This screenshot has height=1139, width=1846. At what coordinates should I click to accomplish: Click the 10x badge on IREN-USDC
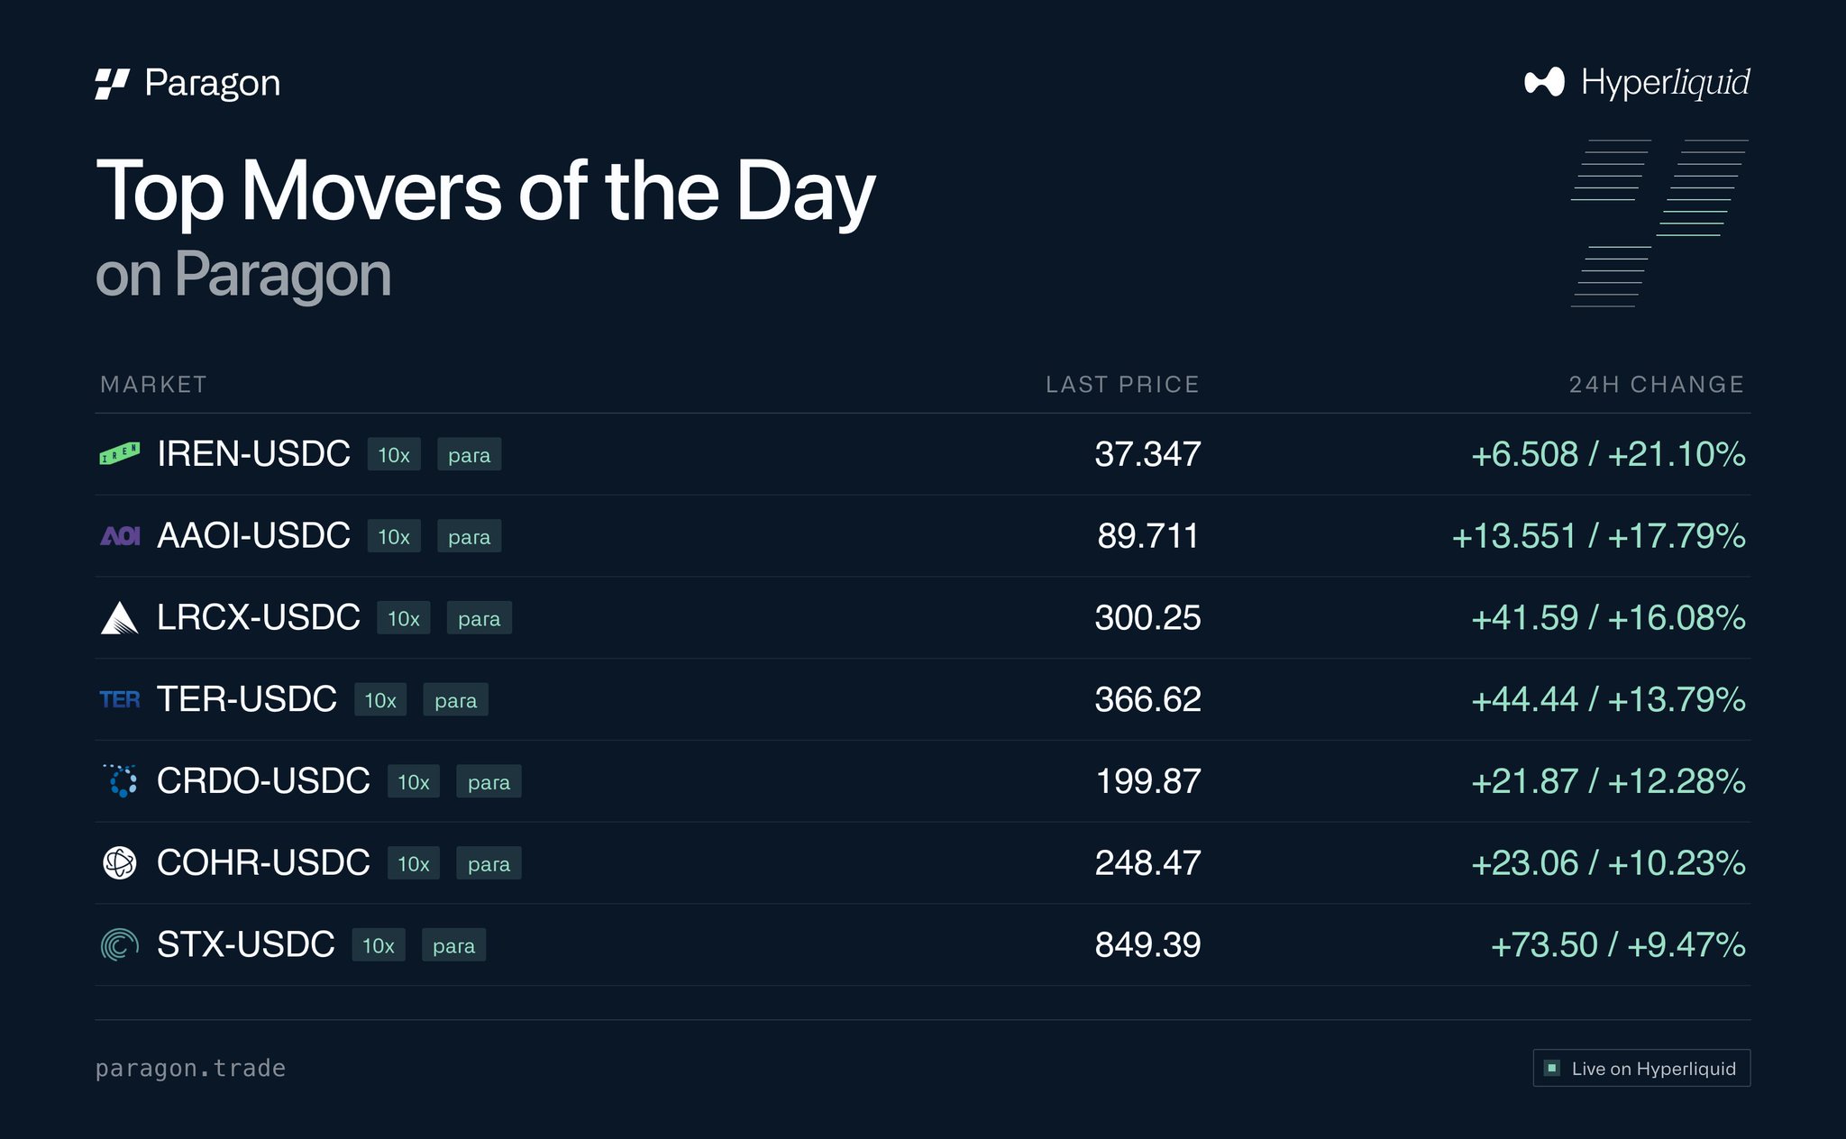[x=394, y=454]
